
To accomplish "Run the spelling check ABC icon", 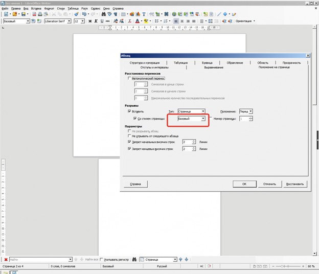I will coord(109,14).
